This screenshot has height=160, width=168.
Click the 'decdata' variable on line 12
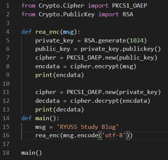point(47,101)
